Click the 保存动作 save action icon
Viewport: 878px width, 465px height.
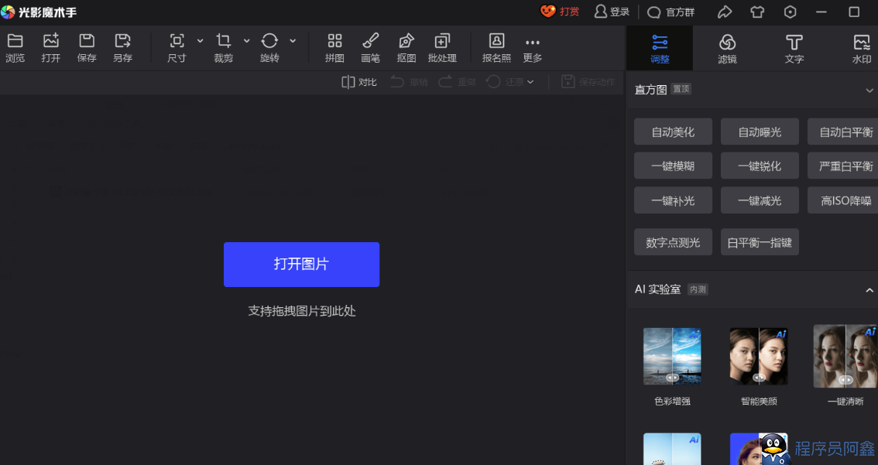[x=568, y=82]
